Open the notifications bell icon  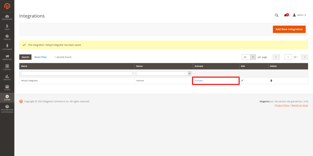click(x=286, y=15)
